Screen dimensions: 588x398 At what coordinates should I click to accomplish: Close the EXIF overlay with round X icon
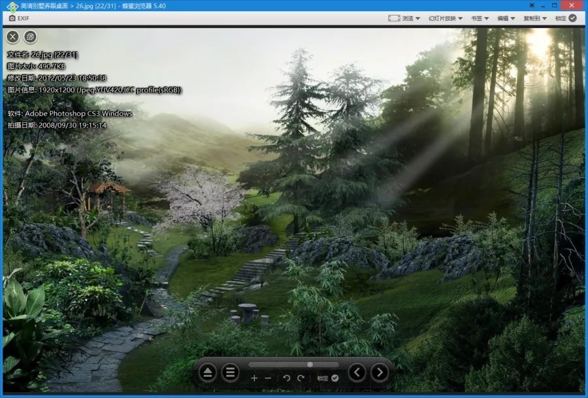(x=13, y=37)
